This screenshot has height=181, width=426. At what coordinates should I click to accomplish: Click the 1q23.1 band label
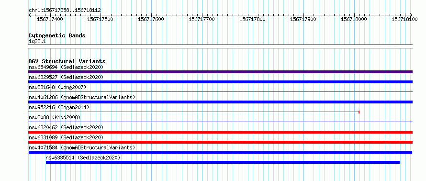click(x=37, y=42)
